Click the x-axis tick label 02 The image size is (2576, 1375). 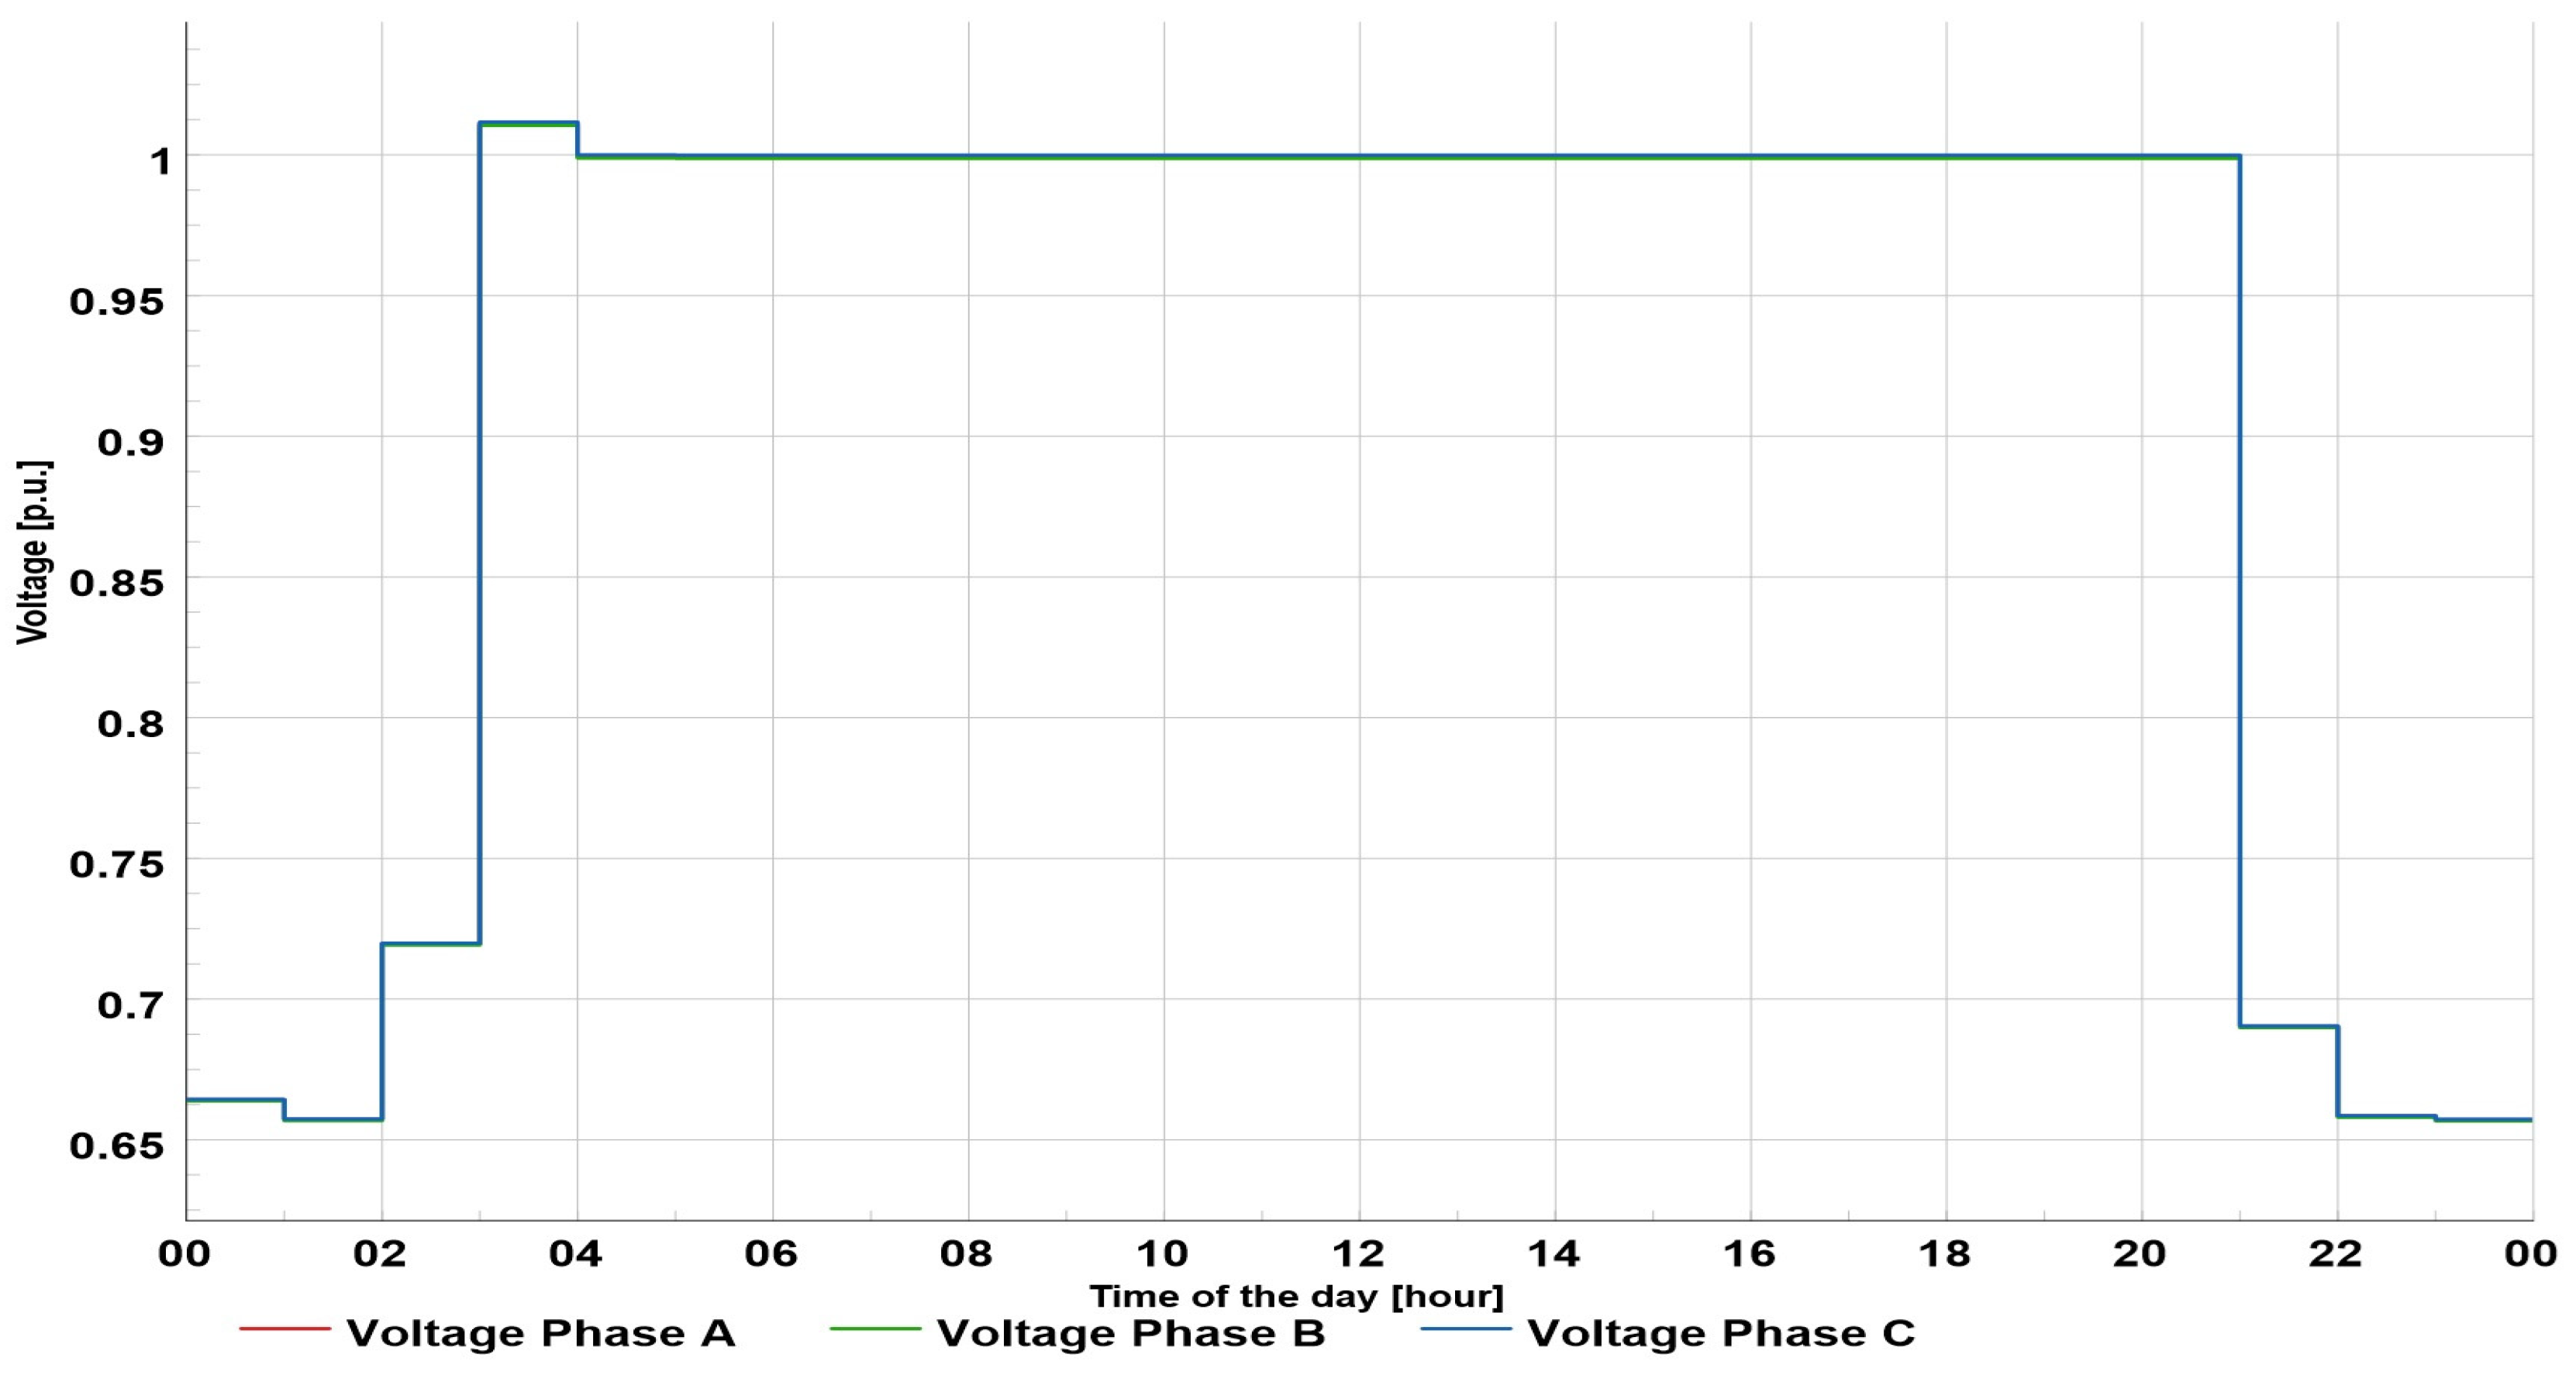tap(380, 1253)
